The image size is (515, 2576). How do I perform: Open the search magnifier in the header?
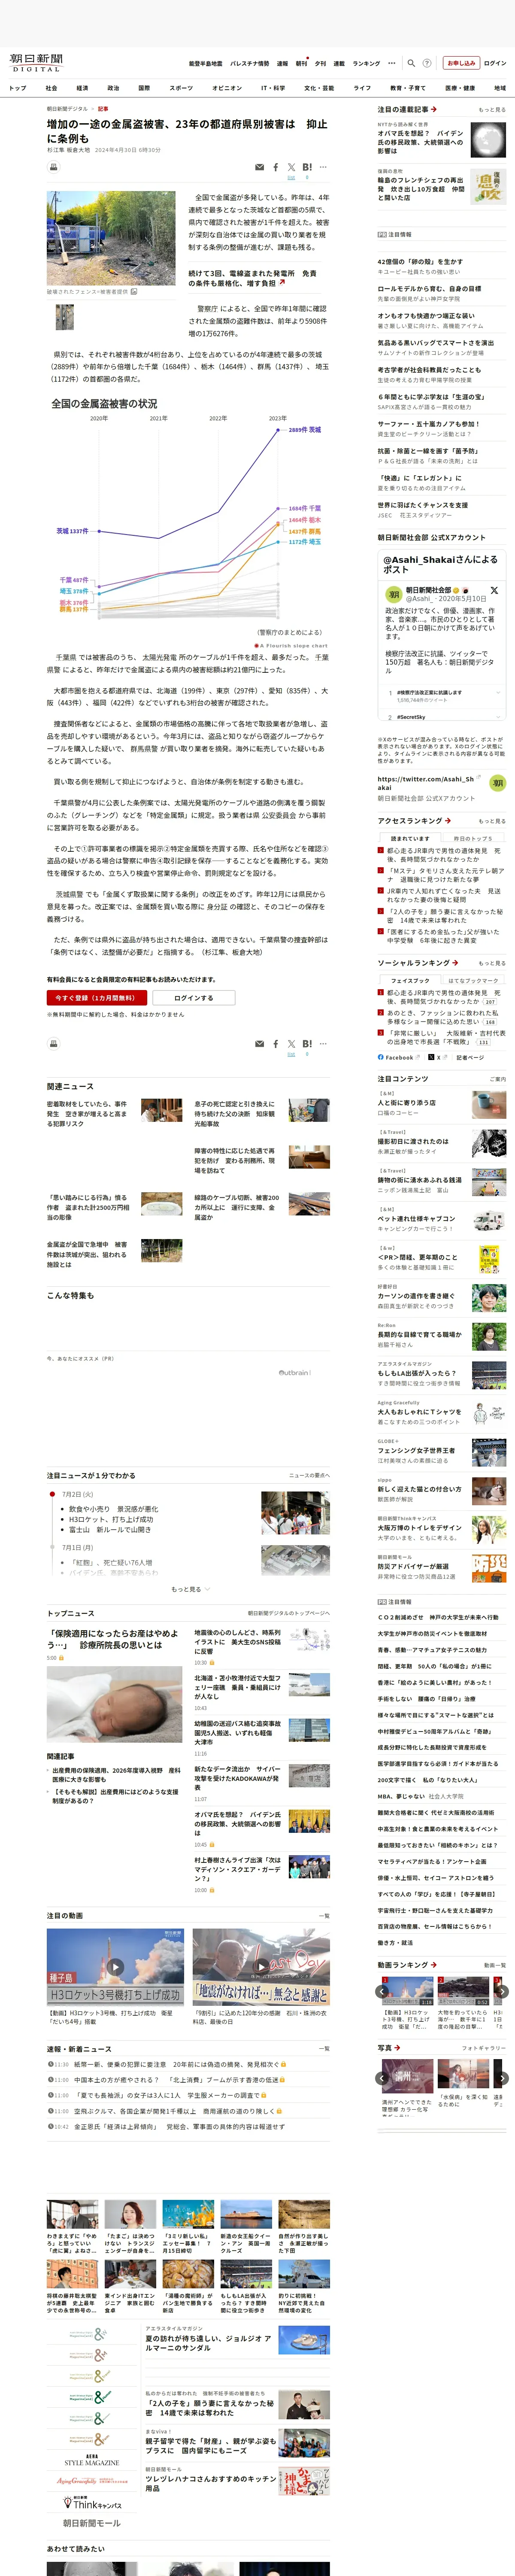coord(412,63)
